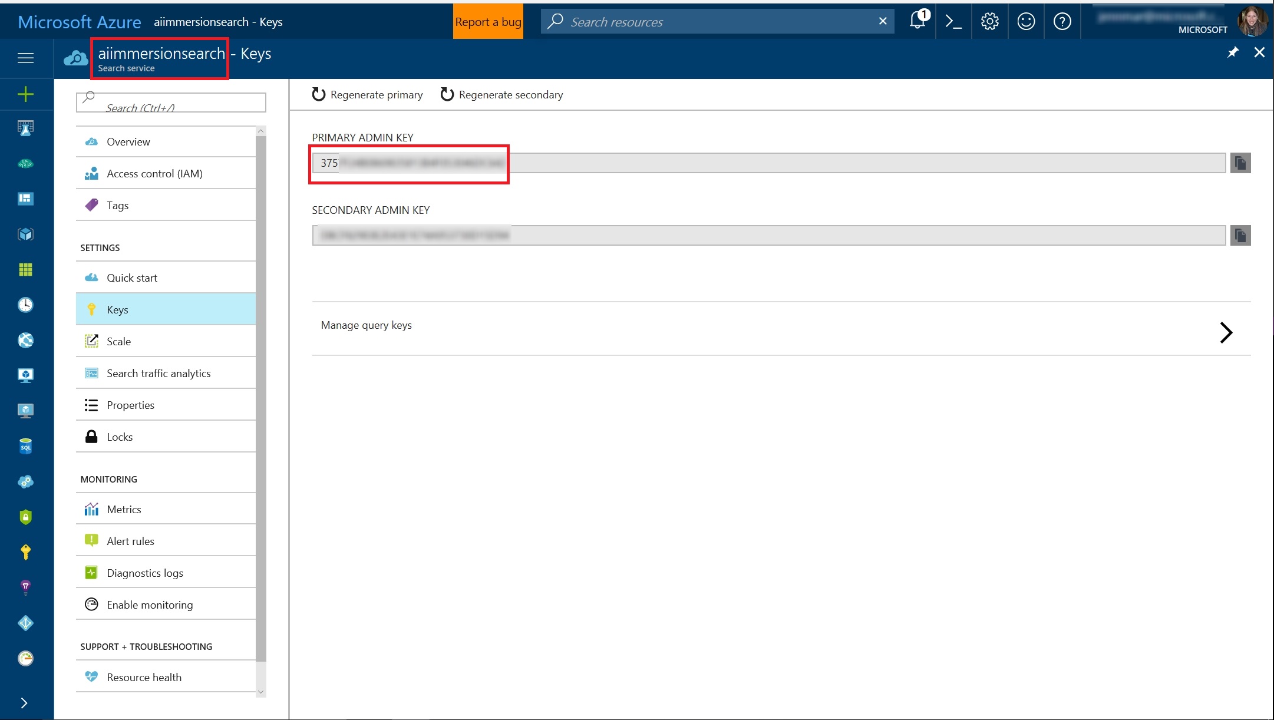Open the help question mark icon
The width and height of the screenshot is (1274, 720).
1062,22
